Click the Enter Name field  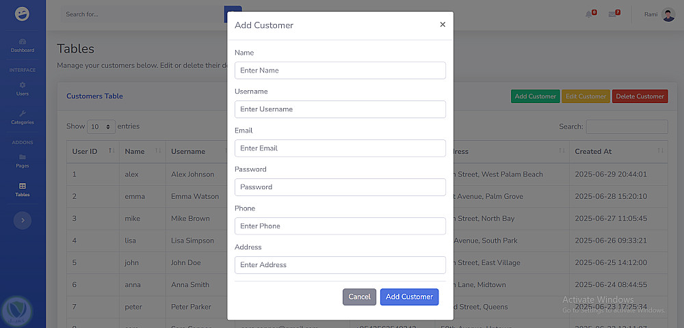[340, 70]
